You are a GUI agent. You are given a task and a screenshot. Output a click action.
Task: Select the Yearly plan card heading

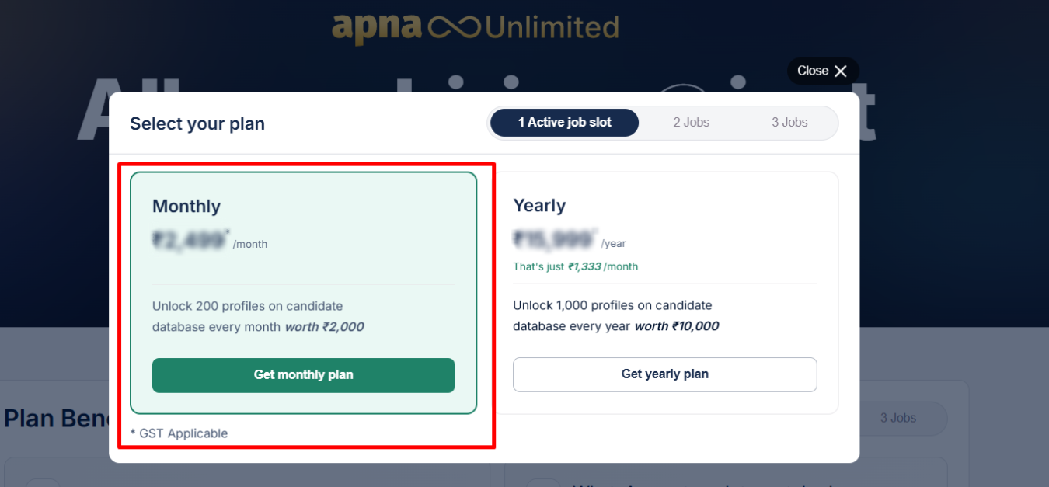pyautogui.click(x=539, y=206)
